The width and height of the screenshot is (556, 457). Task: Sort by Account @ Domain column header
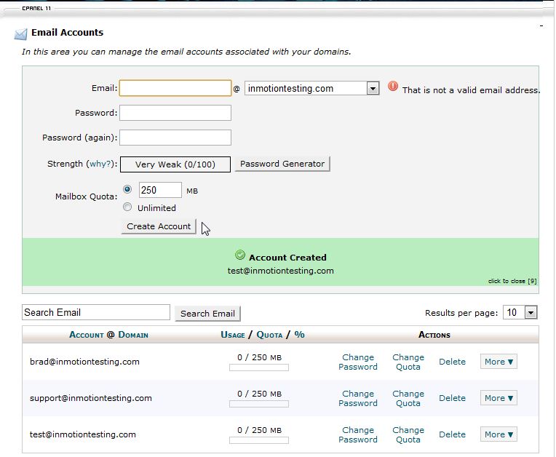pyautogui.click(x=108, y=335)
